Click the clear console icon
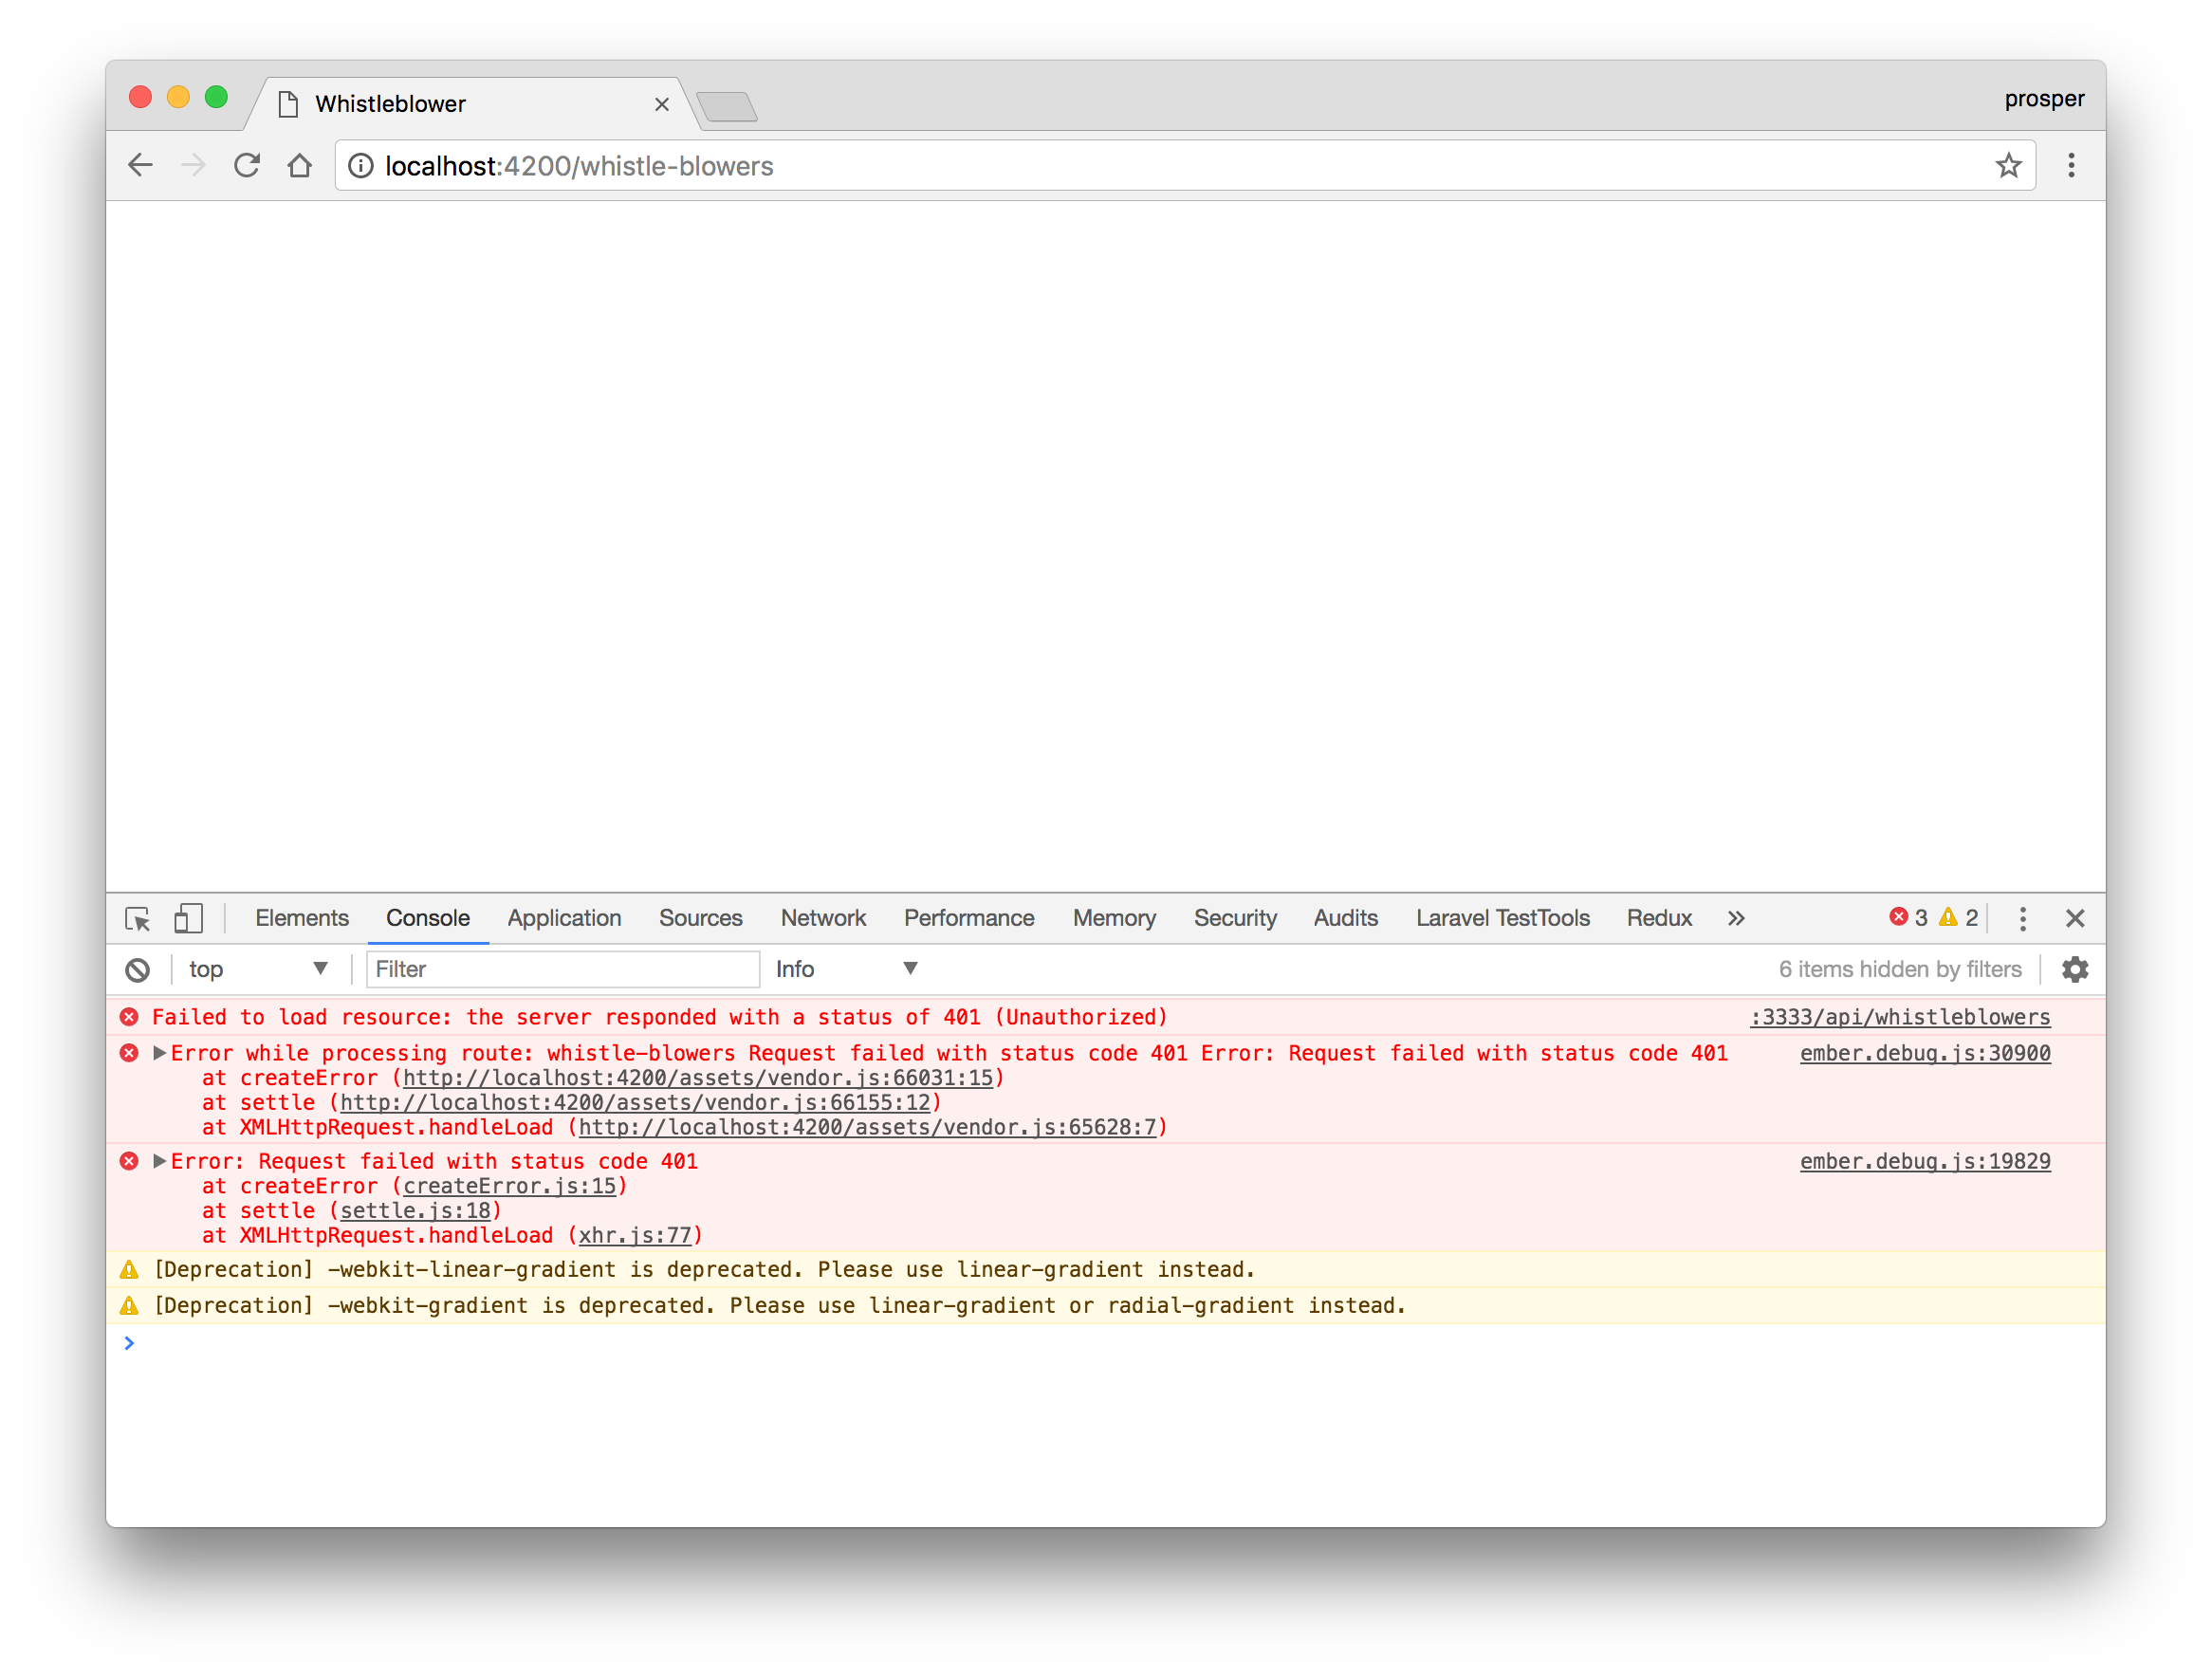This screenshot has width=2212, height=1679. tap(138, 969)
